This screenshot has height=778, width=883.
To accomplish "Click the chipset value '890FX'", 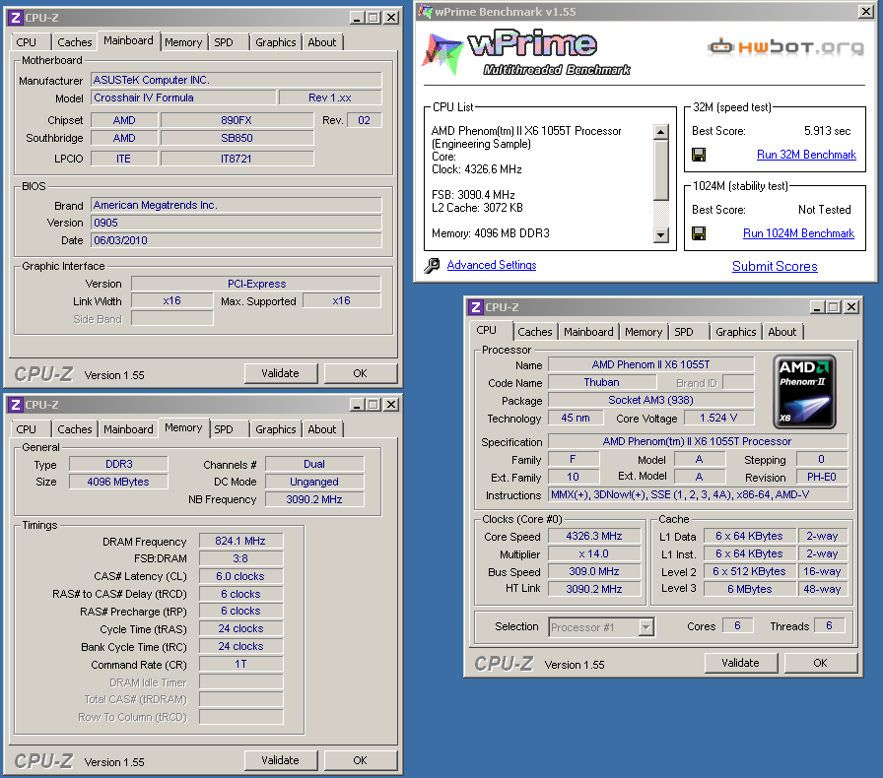I will point(237,120).
